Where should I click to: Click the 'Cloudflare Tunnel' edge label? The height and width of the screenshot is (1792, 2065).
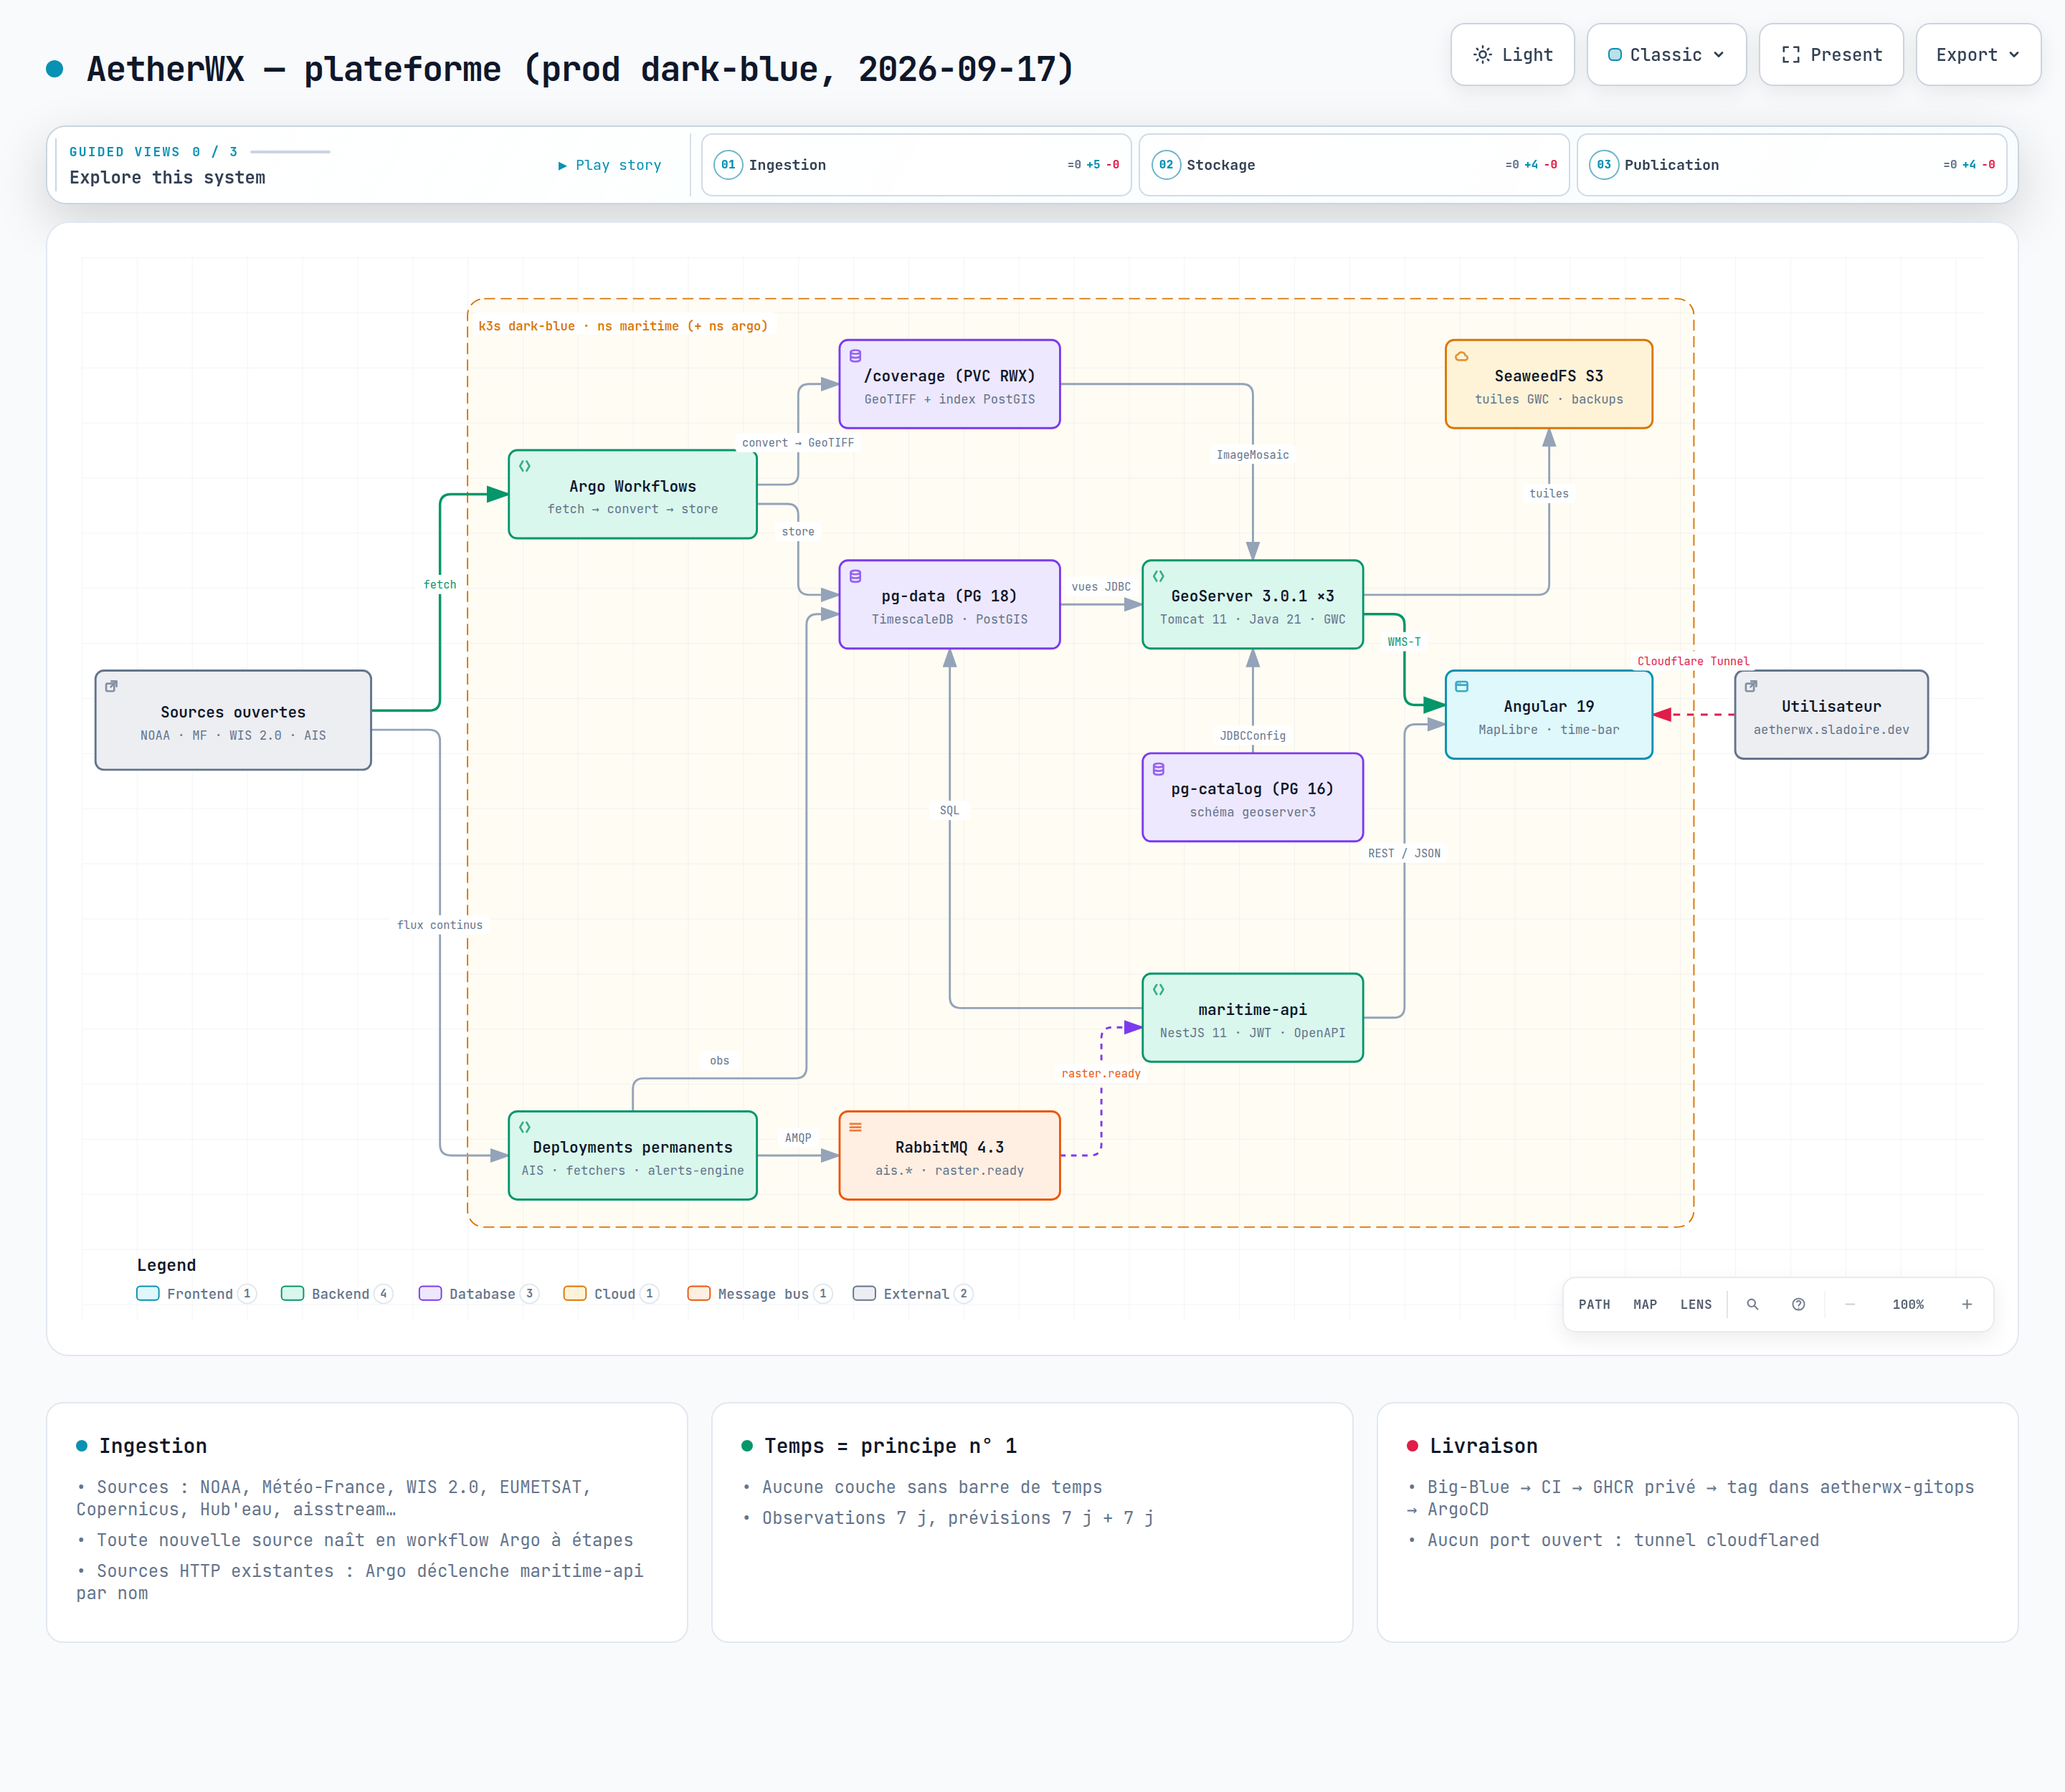pyautogui.click(x=1693, y=661)
